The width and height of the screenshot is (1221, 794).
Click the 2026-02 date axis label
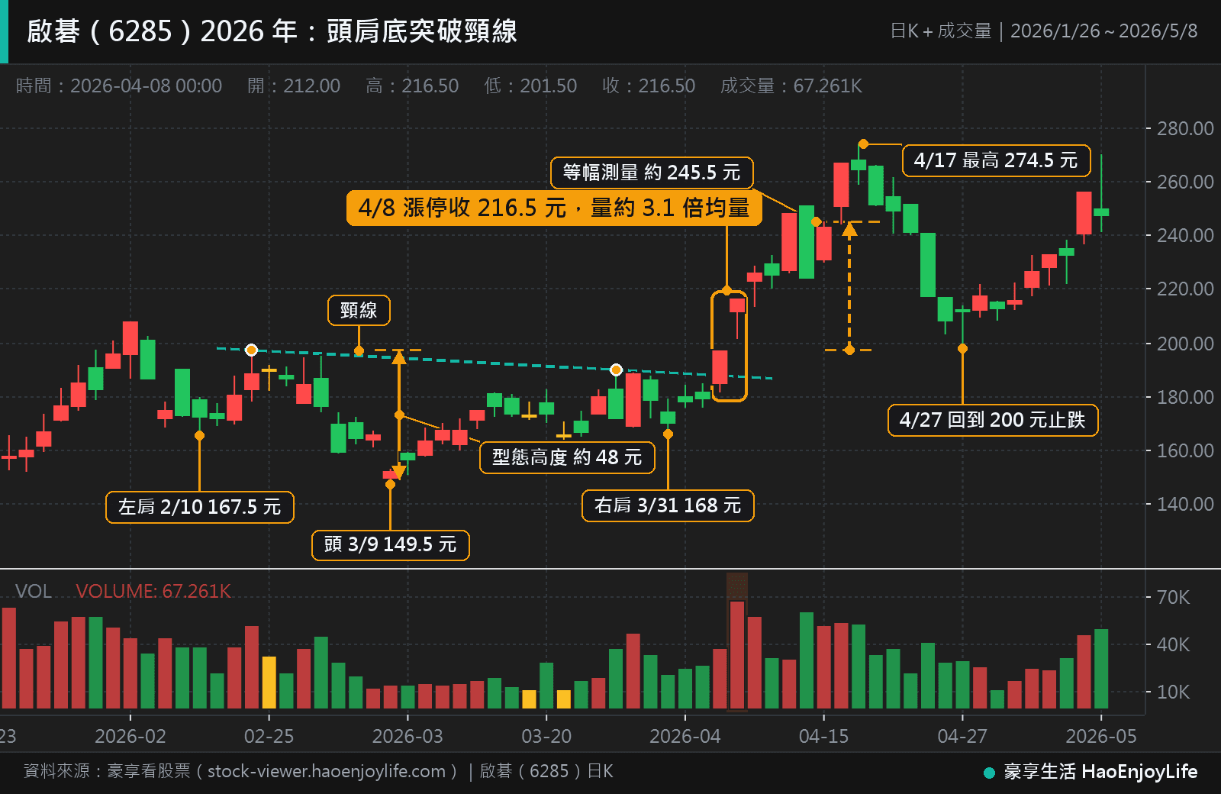tap(130, 736)
